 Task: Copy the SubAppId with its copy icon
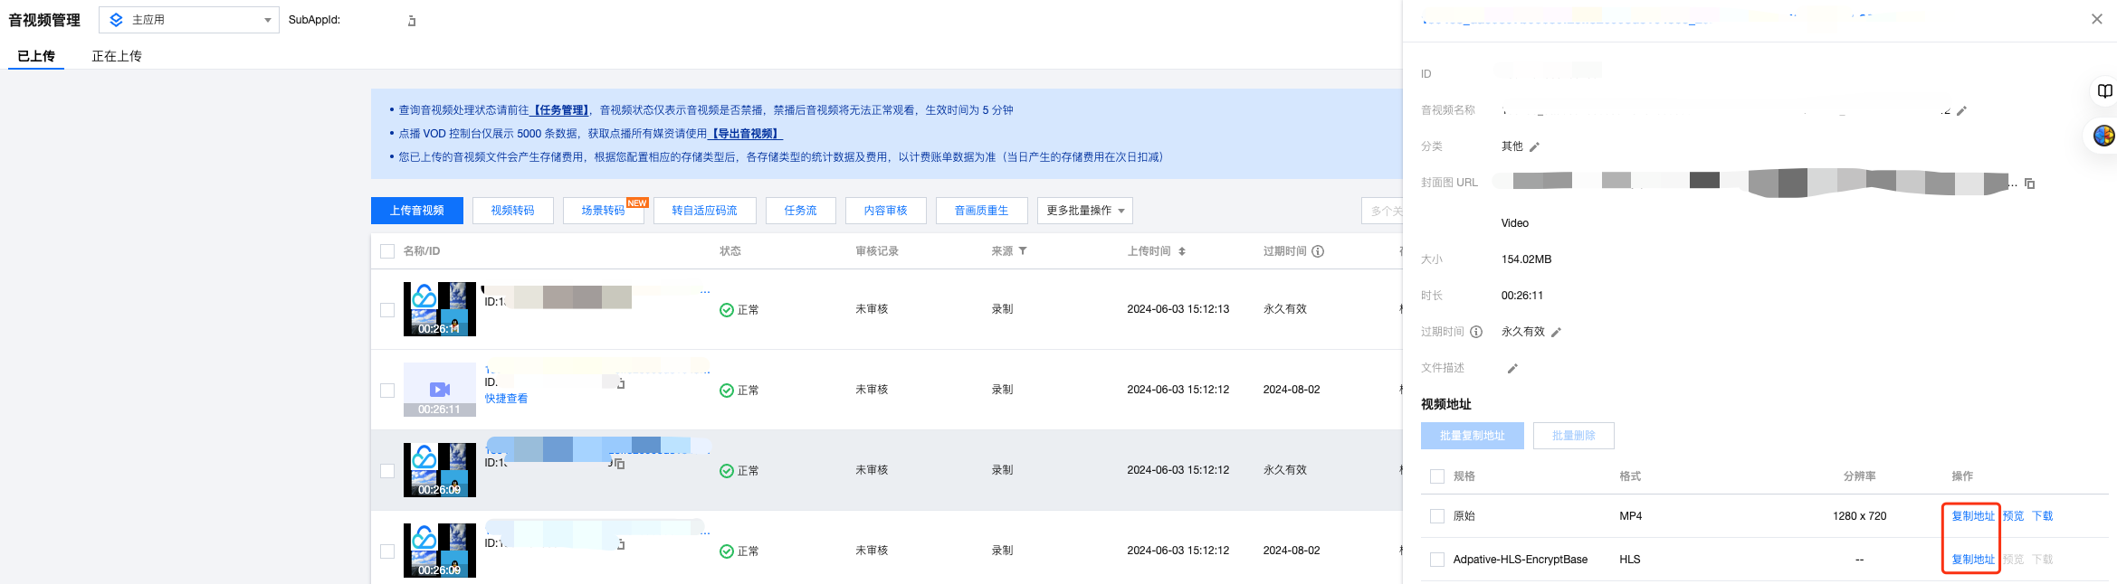412,21
